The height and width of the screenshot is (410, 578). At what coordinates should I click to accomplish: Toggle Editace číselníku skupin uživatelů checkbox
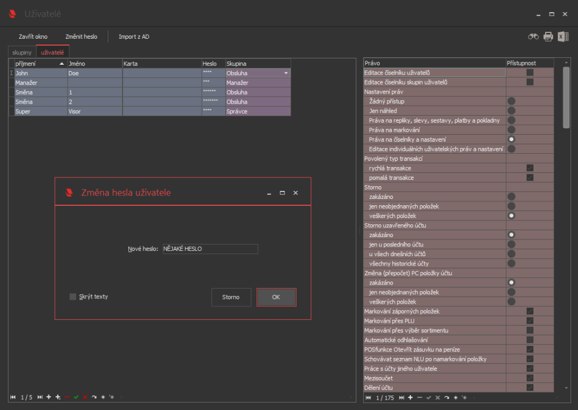pyautogui.click(x=529, y=82)
